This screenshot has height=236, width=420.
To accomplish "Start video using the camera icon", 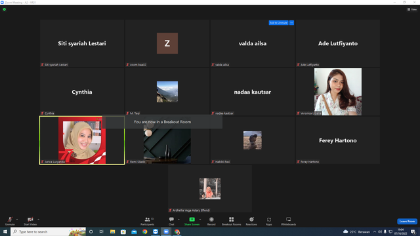I will click(30, 221).
